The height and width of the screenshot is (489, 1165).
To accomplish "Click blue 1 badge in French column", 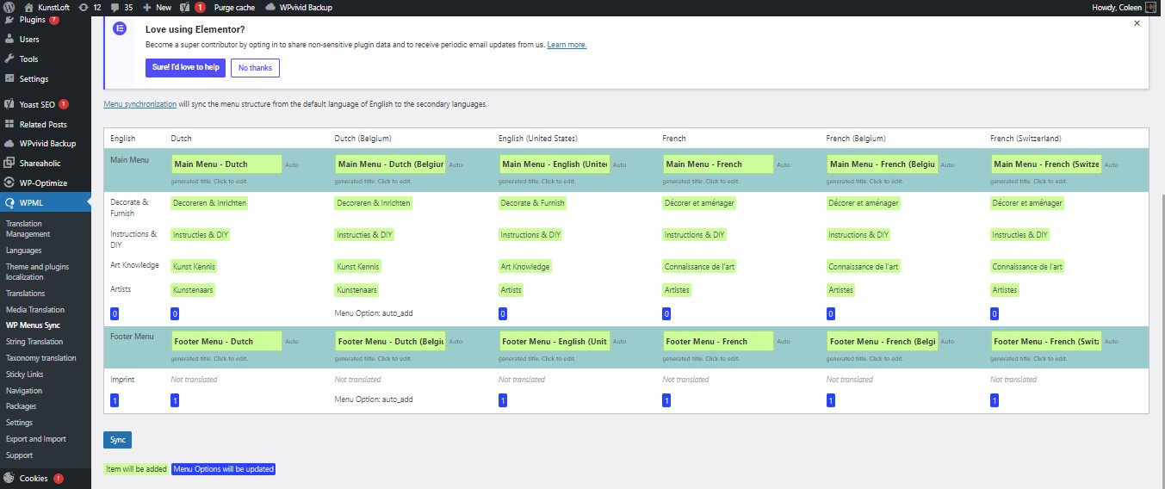I will (x=666, y=400).
